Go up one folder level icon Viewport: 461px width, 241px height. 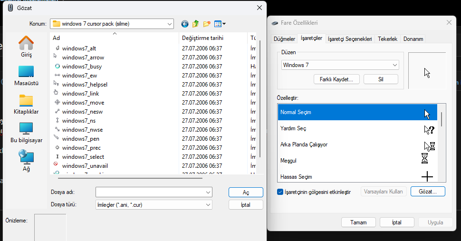coord(195,24)
